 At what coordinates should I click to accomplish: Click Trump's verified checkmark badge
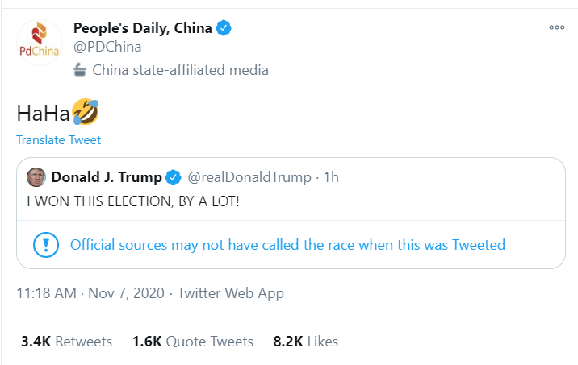coord(173,177)
